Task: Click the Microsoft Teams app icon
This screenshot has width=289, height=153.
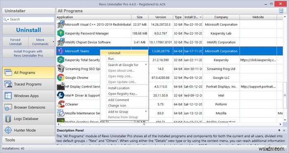Action: point(60,51)
